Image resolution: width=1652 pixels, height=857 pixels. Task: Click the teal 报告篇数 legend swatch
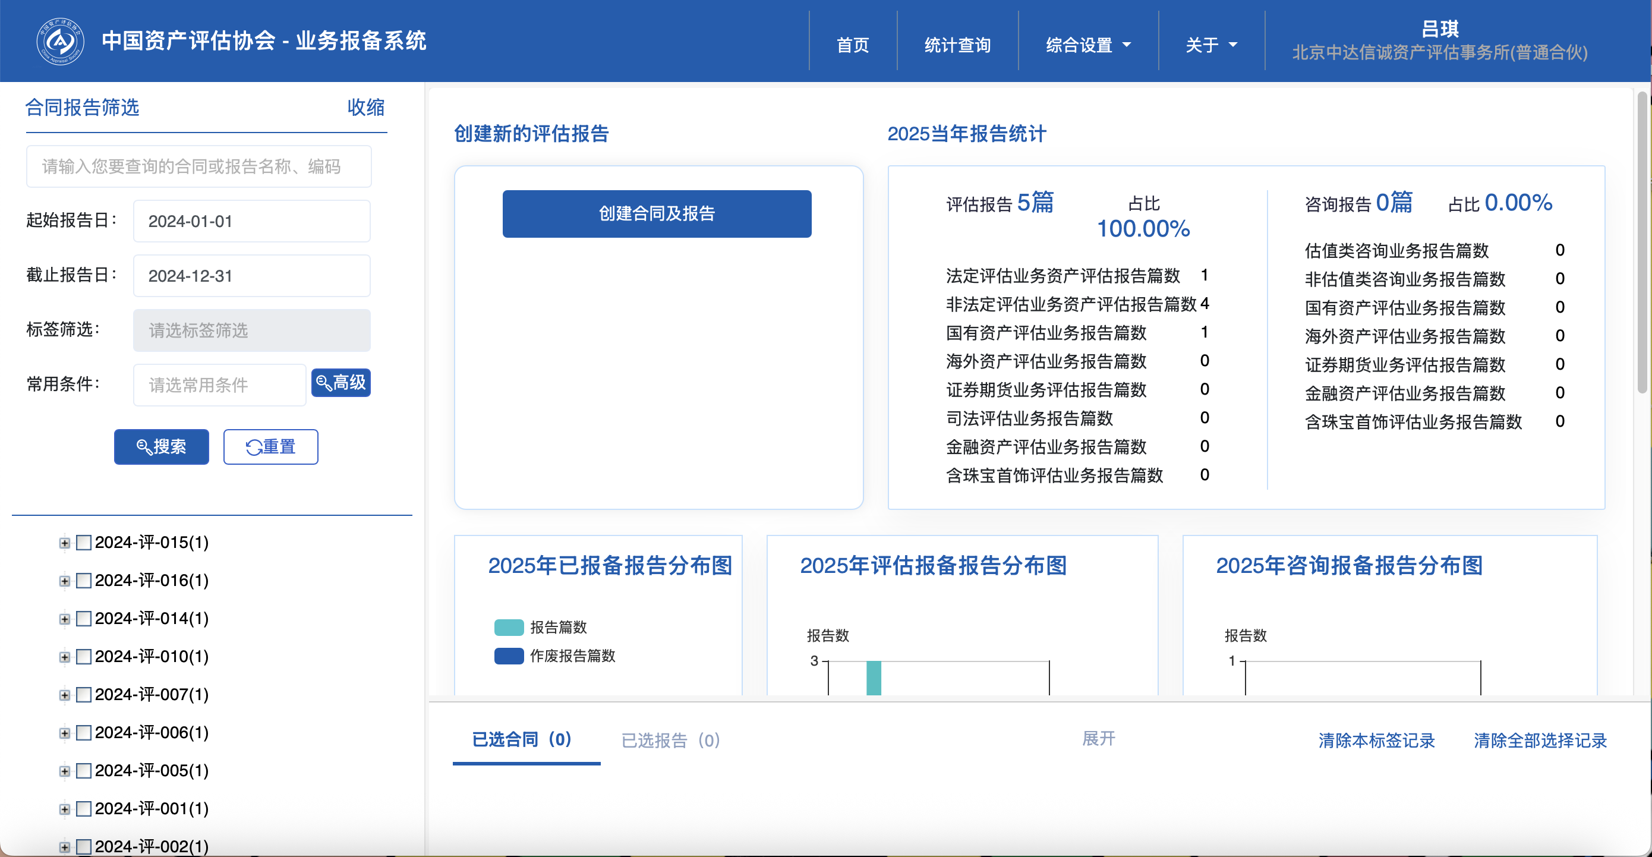click(x=509, y=627)
